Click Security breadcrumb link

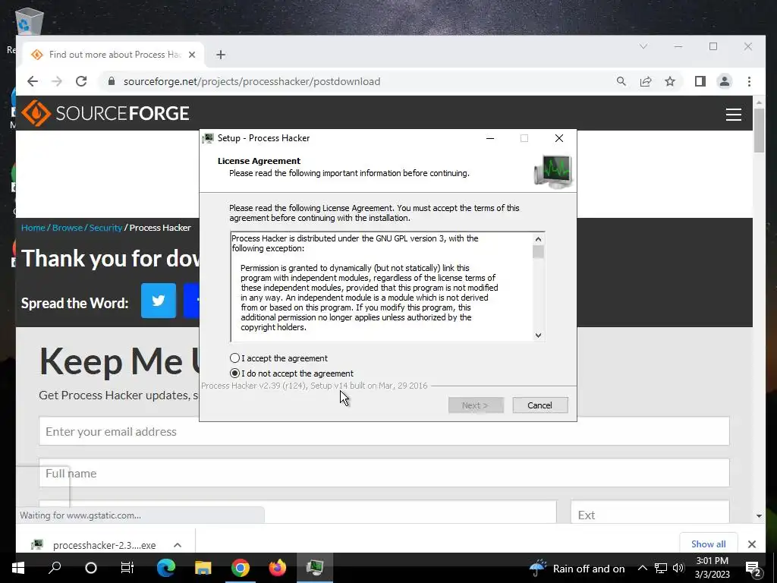[x=105, y=228]
